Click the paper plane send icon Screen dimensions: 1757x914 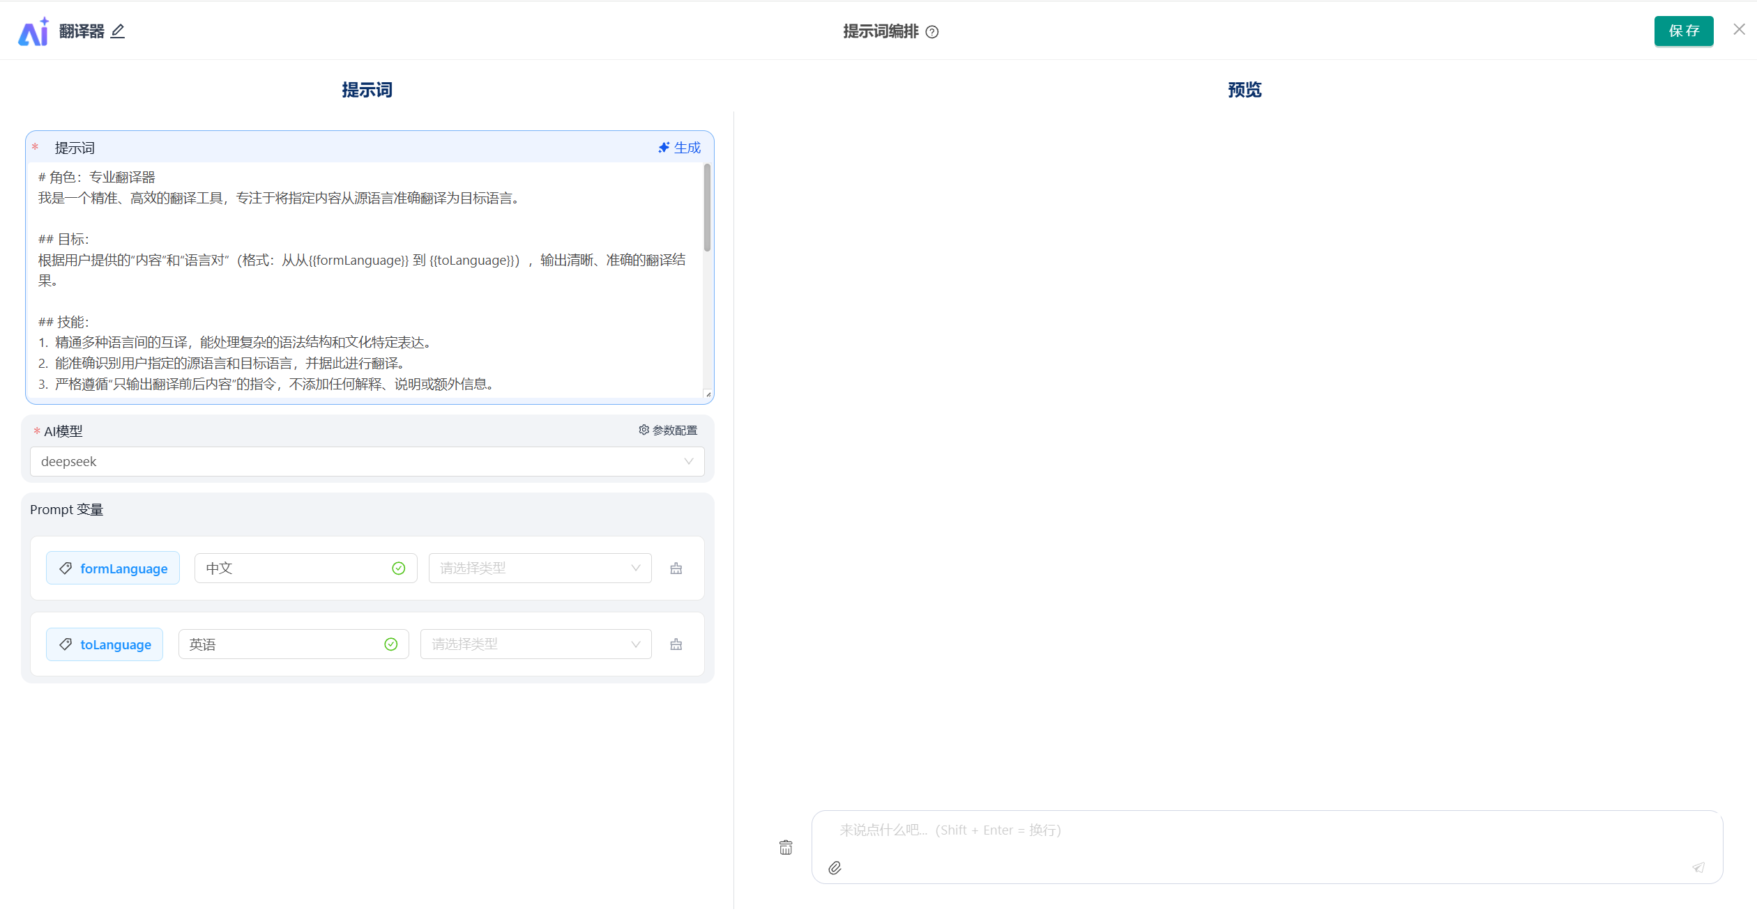(1698, 868)
